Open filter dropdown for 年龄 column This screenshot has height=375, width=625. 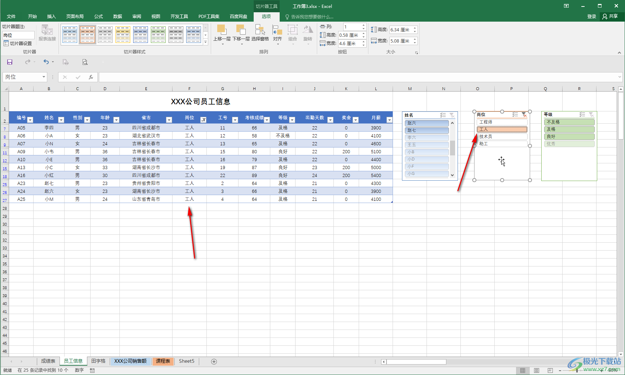(116, 120)
